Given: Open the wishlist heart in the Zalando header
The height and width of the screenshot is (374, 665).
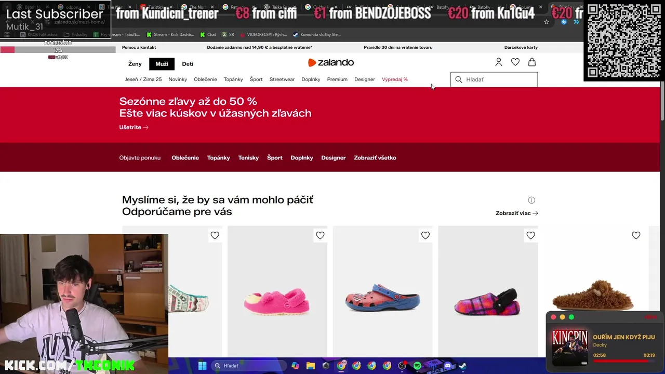Looking at the screenshot, I should (x=515, y=62).
